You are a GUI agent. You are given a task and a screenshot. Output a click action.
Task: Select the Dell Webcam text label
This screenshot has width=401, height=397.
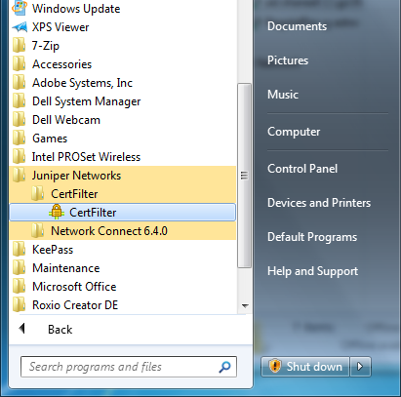[66, 120]
